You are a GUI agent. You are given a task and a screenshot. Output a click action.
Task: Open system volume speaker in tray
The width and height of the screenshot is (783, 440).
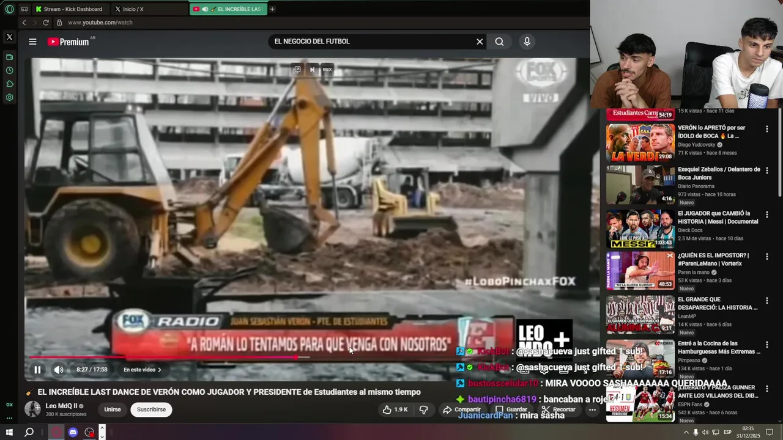coord(705,432)
